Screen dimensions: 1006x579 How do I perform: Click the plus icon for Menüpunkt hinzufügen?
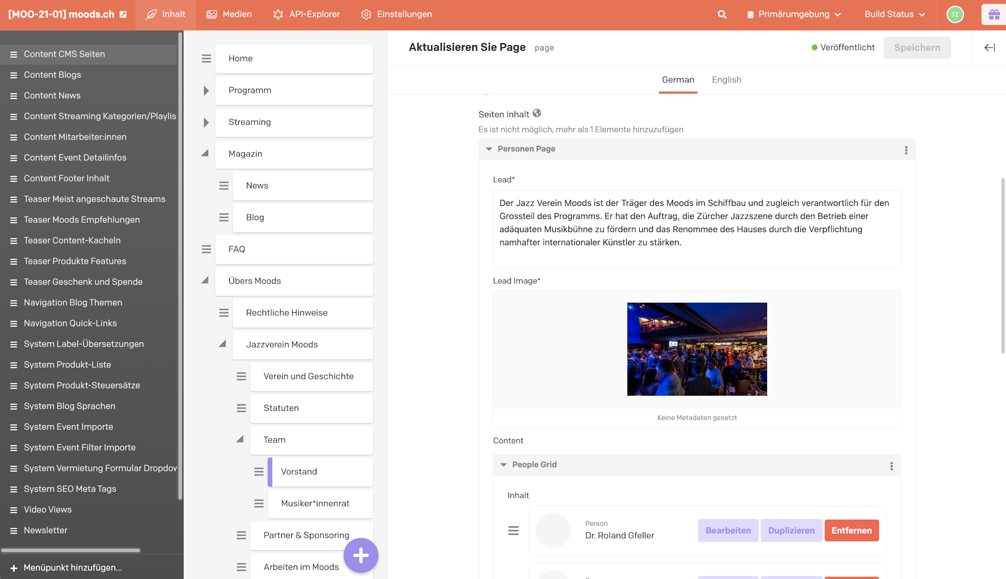tap(14, 568)
